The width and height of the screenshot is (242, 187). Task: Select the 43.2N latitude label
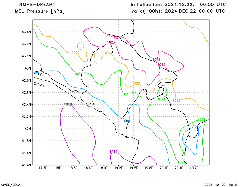click(26, 56)
